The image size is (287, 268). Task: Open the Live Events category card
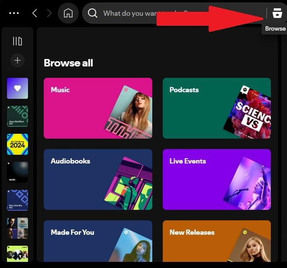point(217,179)
